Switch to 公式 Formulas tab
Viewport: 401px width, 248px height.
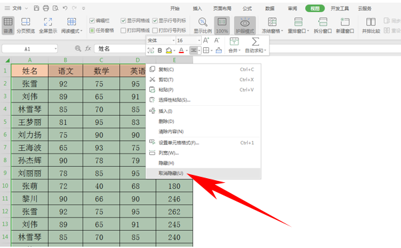(x=247, y=9)
